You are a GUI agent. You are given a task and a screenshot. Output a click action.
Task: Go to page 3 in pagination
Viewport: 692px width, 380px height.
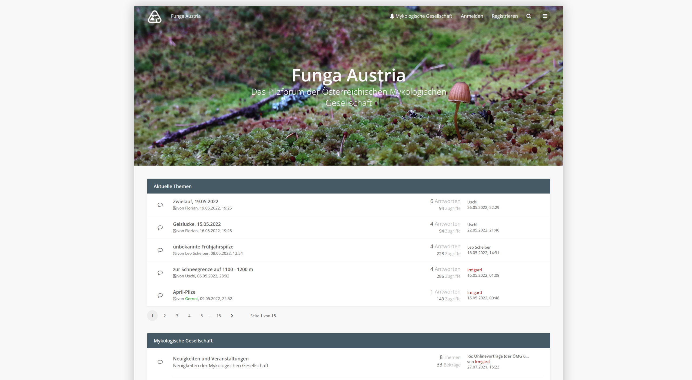tap(177, 316)
